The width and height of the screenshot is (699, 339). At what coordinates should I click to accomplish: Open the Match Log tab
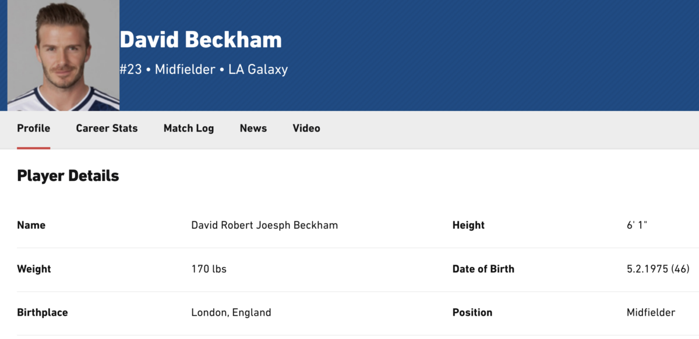189,129
